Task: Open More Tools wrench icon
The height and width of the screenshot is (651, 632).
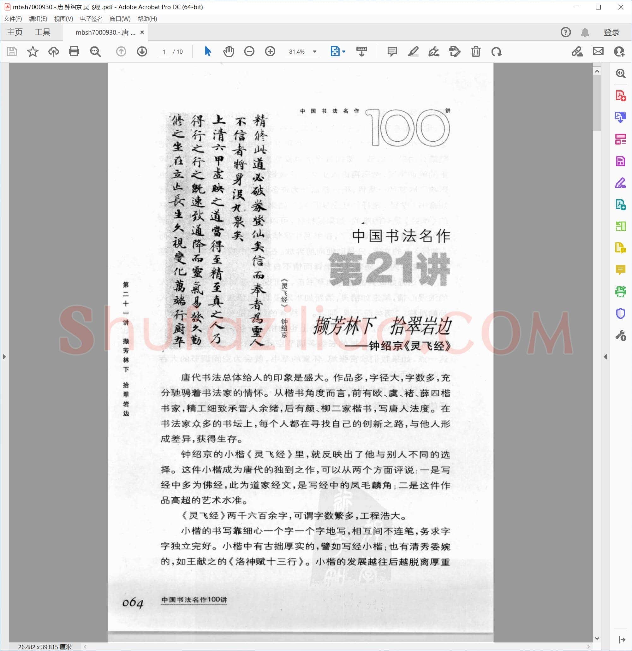Action: coord(620,335)
